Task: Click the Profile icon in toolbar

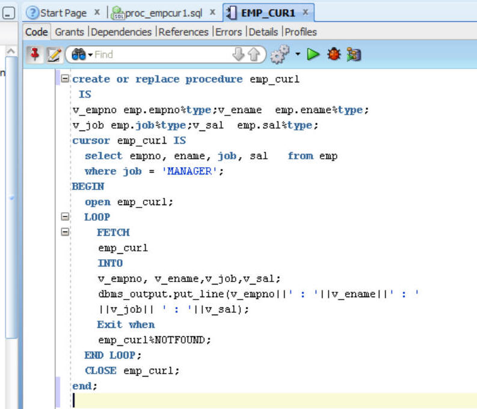Action: [353, 55]
